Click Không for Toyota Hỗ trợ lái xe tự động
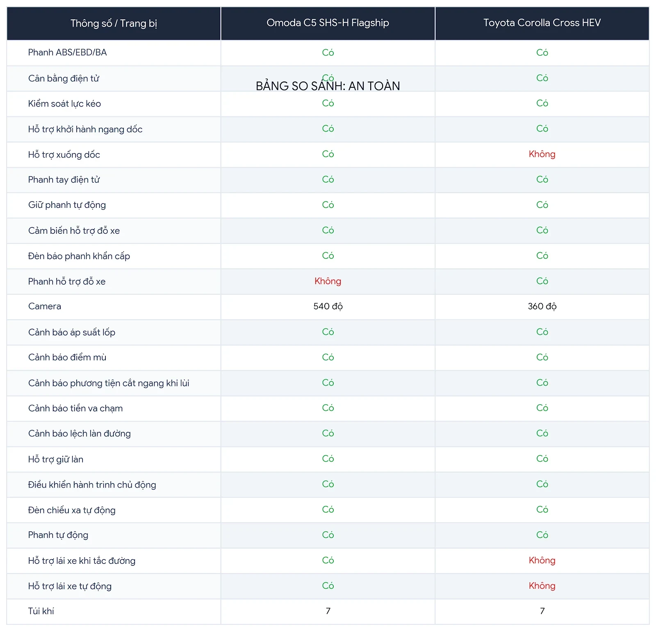656x631 pixels. point(542,586)
